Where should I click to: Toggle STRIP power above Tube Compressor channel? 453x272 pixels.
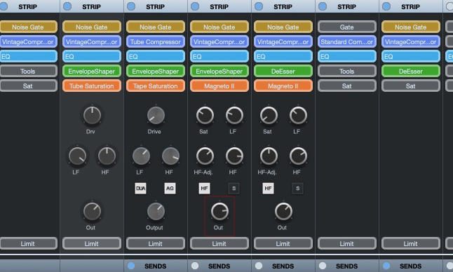(131, 6)
